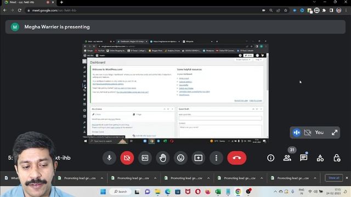351x197 pixels.
Task: Bookmark this page with the star icon
Action: coord(286,10)
